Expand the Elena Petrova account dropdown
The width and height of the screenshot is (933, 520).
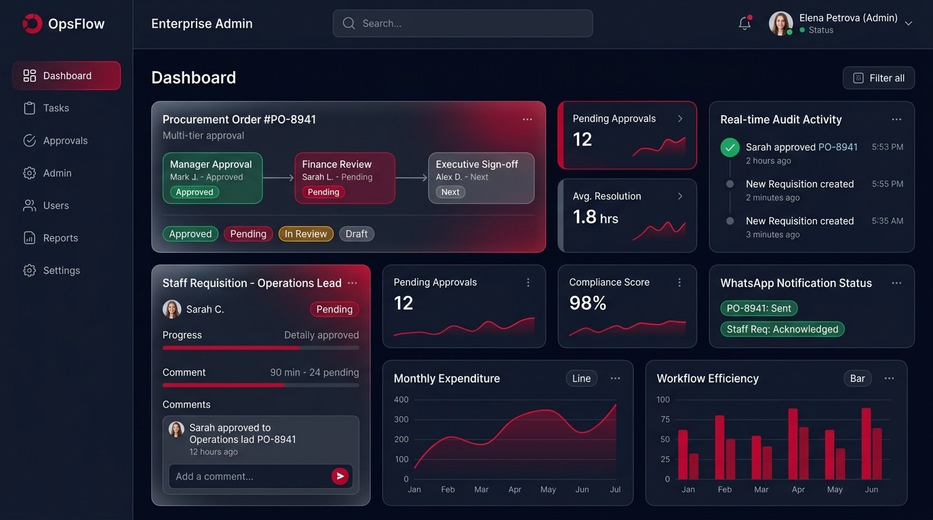(909, 23)
